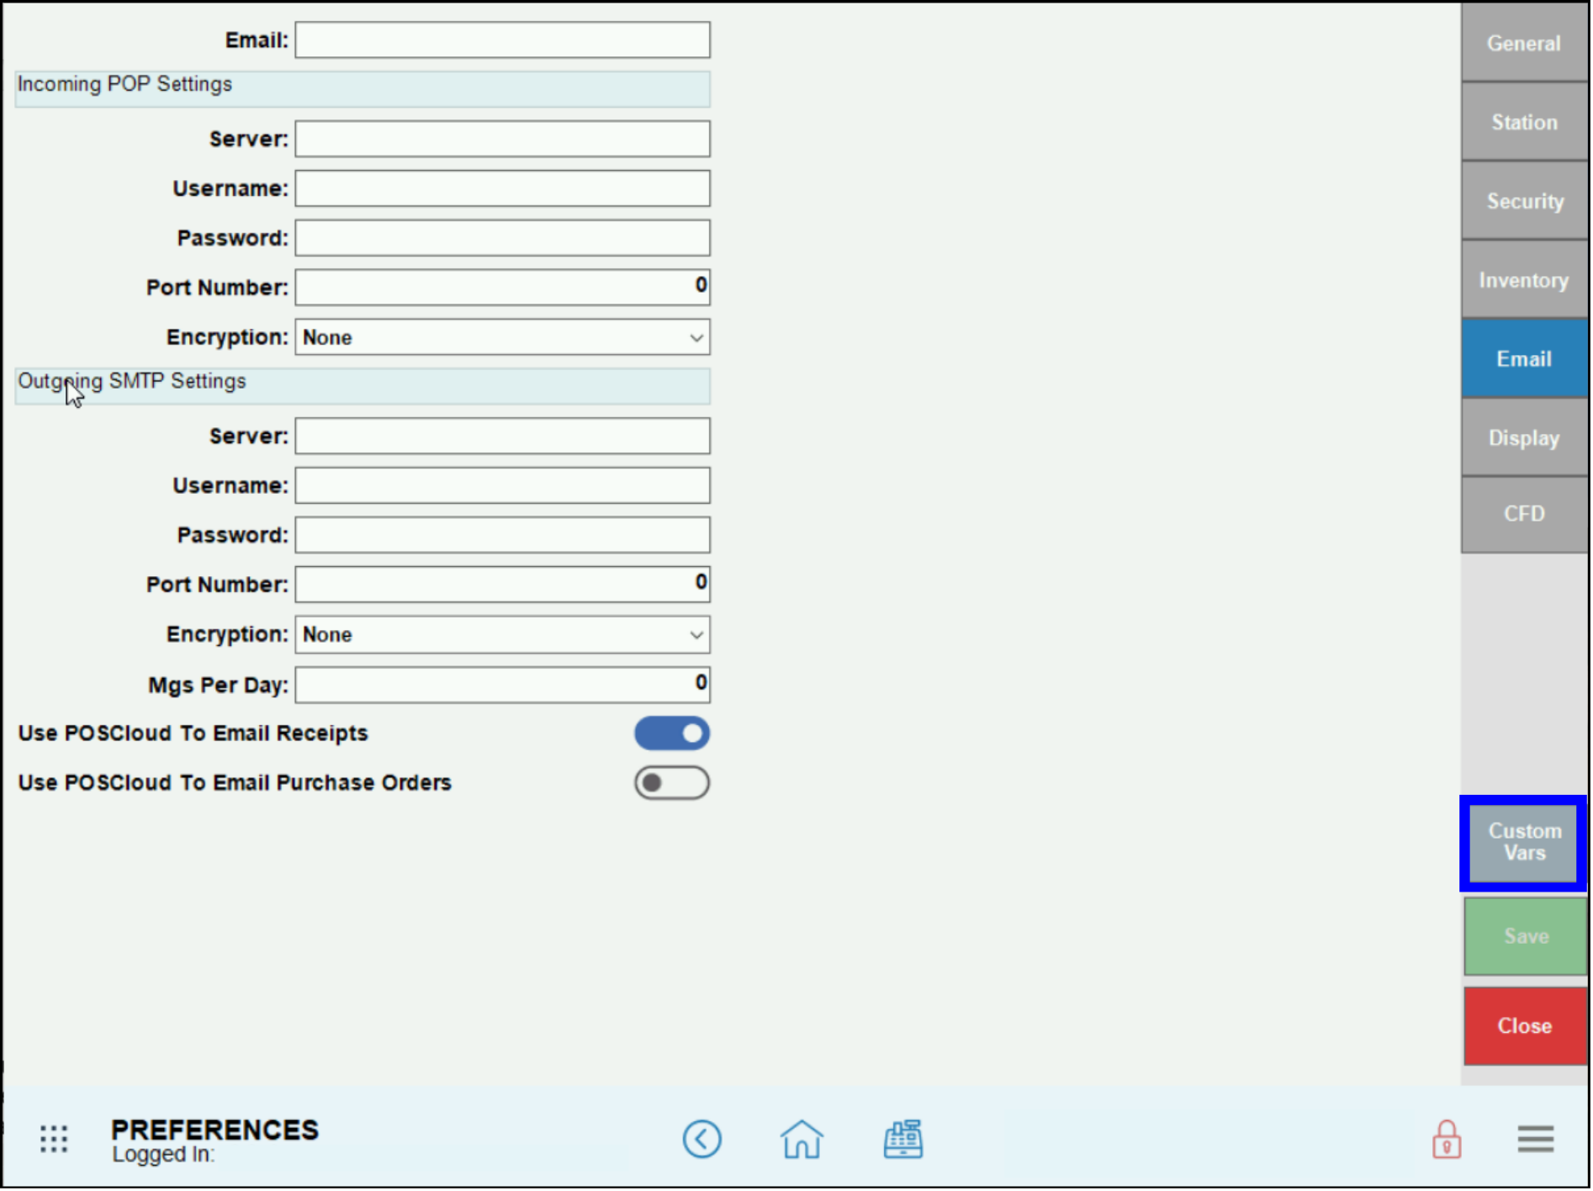Click the Outgoing SMTP Server field

(503, 437)
